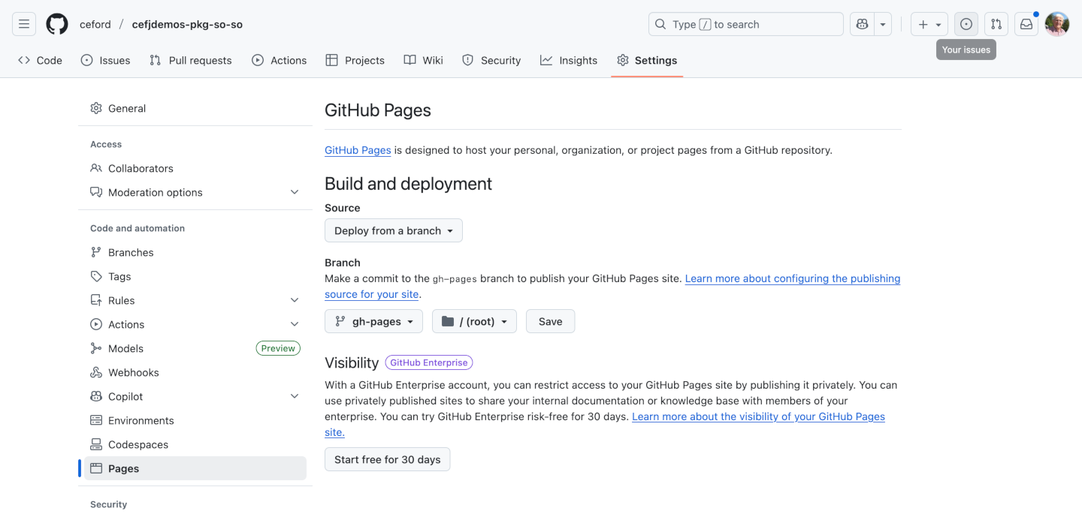The height and width of the screenshot is (514, 1082).
Task: Open the hamburger navigation menu
Action: (x=24, y=24)
